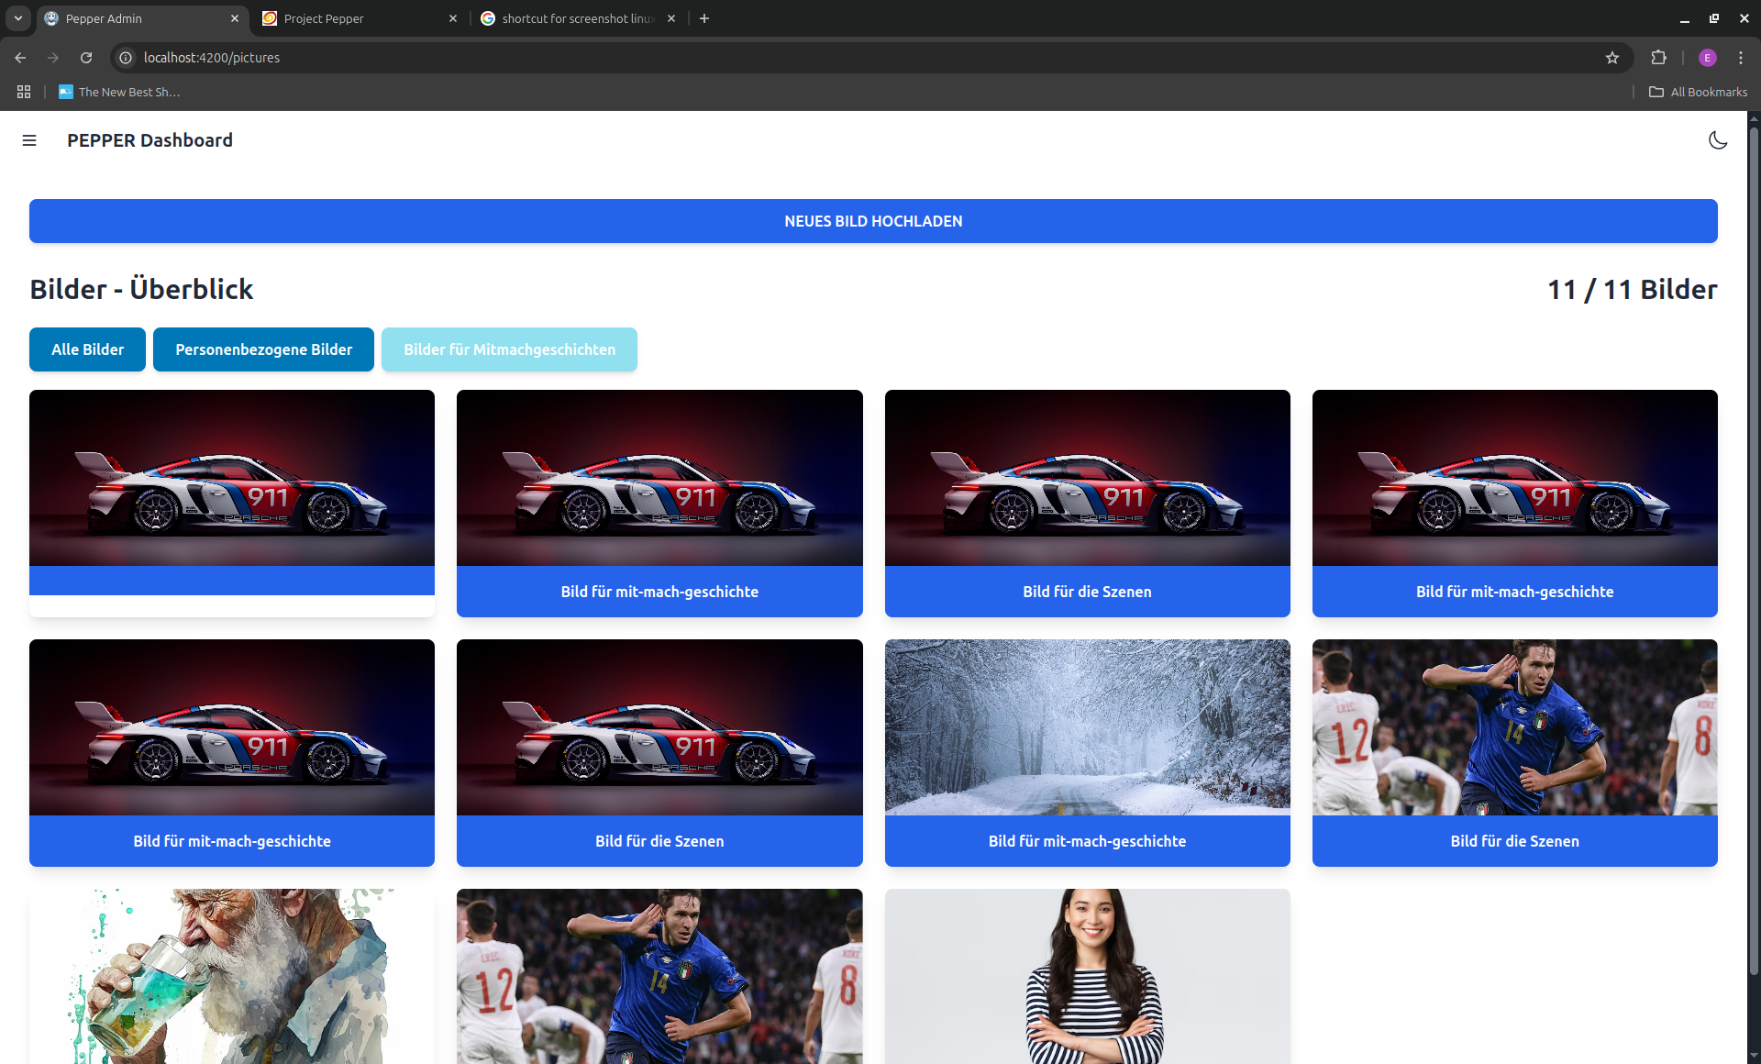
Task: Switch to the Project Pepper tab
Action: click(x=360, y=18)
